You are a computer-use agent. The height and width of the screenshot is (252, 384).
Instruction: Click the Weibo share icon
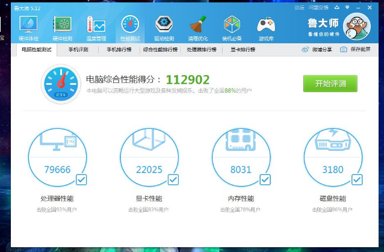tap(305, 49)
